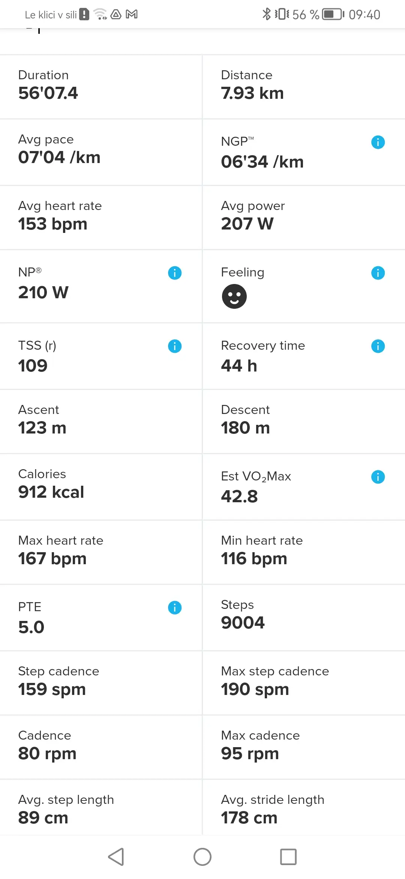Show PTE information icon
Viewport: 405px width, 879px height.
(x=175, y=607)
